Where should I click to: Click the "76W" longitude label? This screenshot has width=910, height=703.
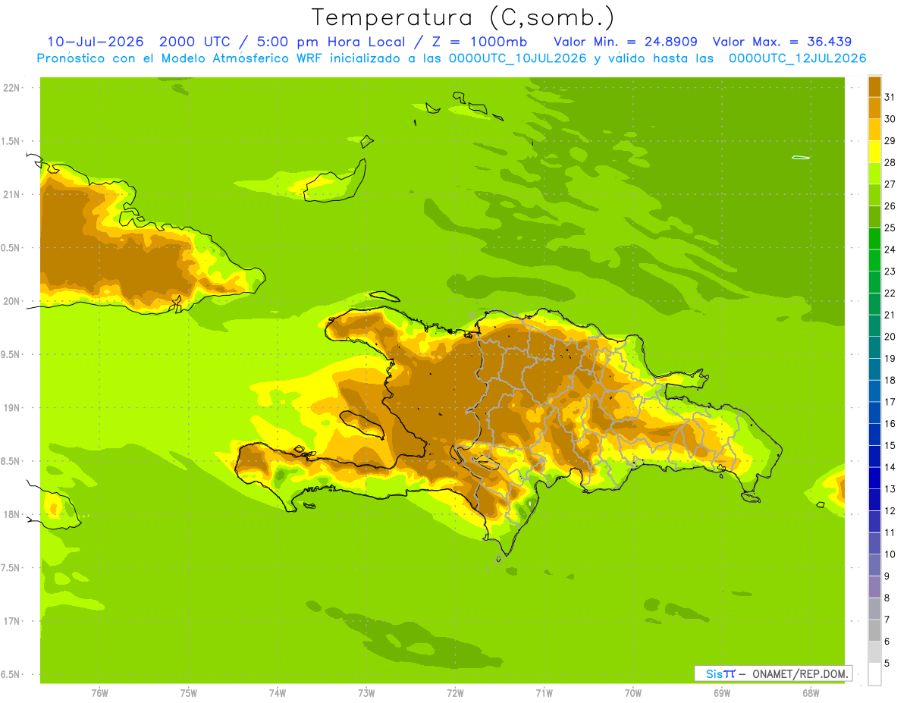point(99,693)
